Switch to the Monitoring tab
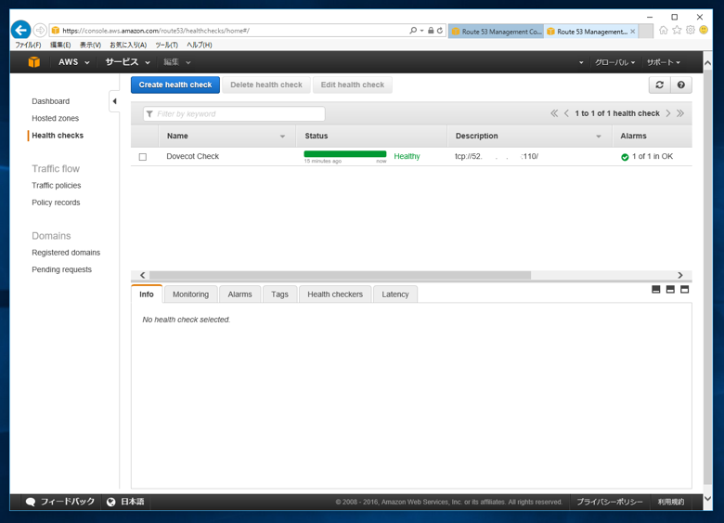This screenshot has height=523, width=724. pyautogui.click(x=190, y=294)
